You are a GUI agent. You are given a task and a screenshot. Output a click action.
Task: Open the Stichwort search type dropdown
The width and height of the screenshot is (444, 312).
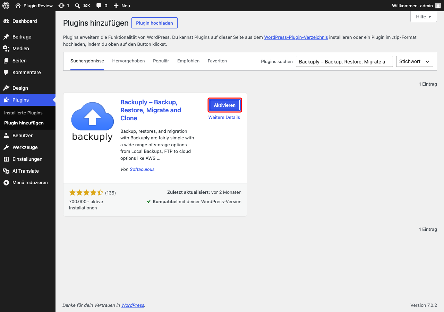pos(415,61)
